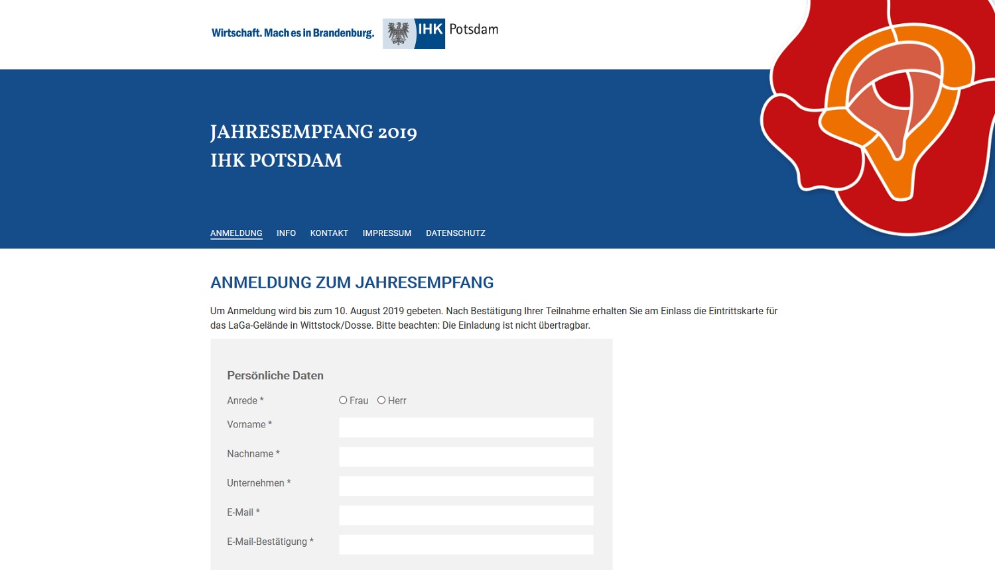This screenshot has width=995, height=570.
Task: Select the Frau radio button
Action: 343,400
